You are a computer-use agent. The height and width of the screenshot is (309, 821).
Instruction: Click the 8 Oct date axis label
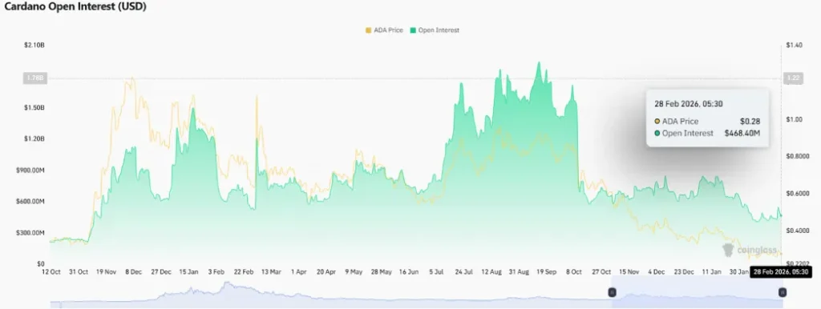click(574, 272)
